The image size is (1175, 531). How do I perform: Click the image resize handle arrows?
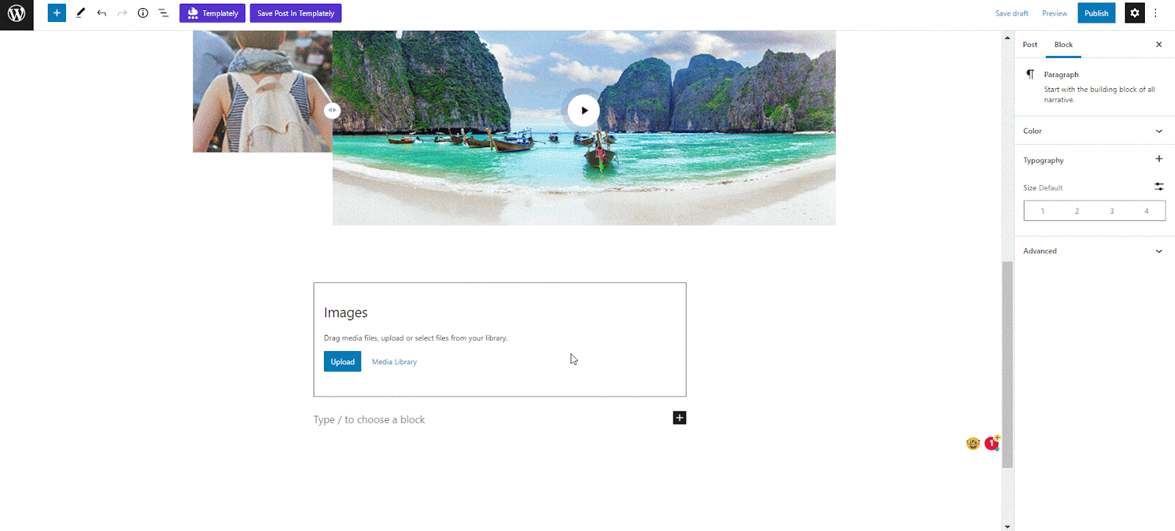[x=332, y=110]
